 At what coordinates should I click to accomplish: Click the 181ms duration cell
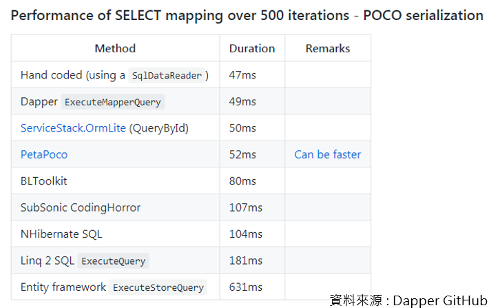(x=246, y=261)
